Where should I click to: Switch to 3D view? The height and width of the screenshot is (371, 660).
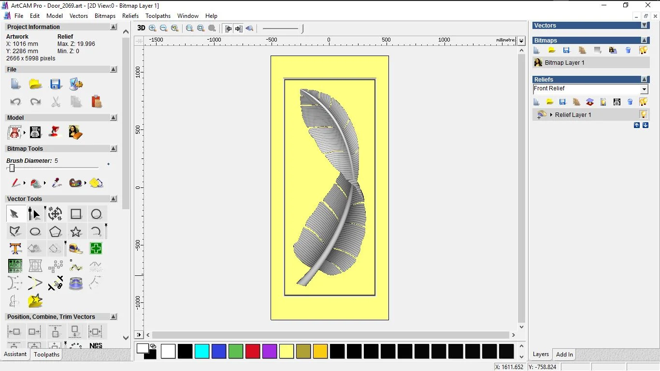pos(141,28)
